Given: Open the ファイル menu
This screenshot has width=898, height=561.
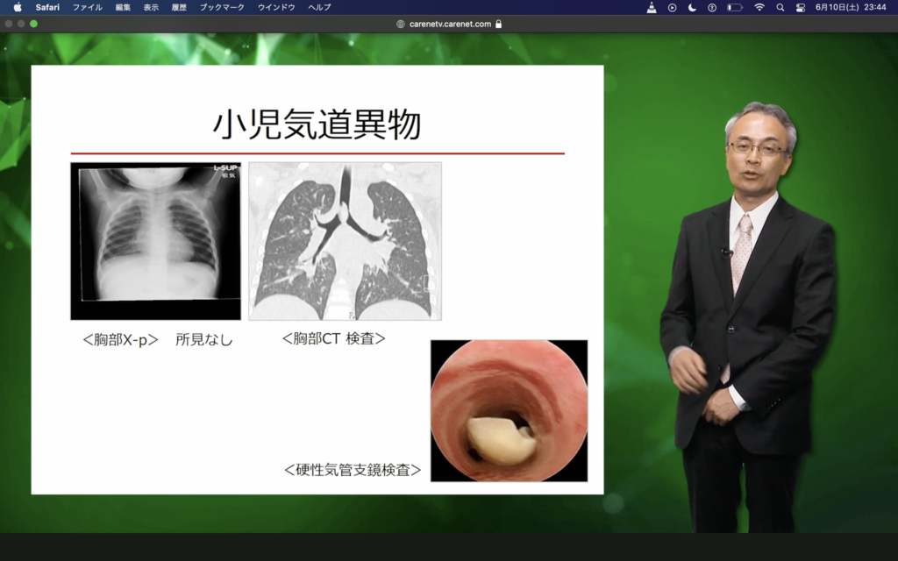Looking at the screenshot, I should click(87, 7).
